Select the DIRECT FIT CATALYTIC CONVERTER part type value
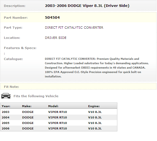The height and width of the screenshot is (141, 157). (74, 28)
